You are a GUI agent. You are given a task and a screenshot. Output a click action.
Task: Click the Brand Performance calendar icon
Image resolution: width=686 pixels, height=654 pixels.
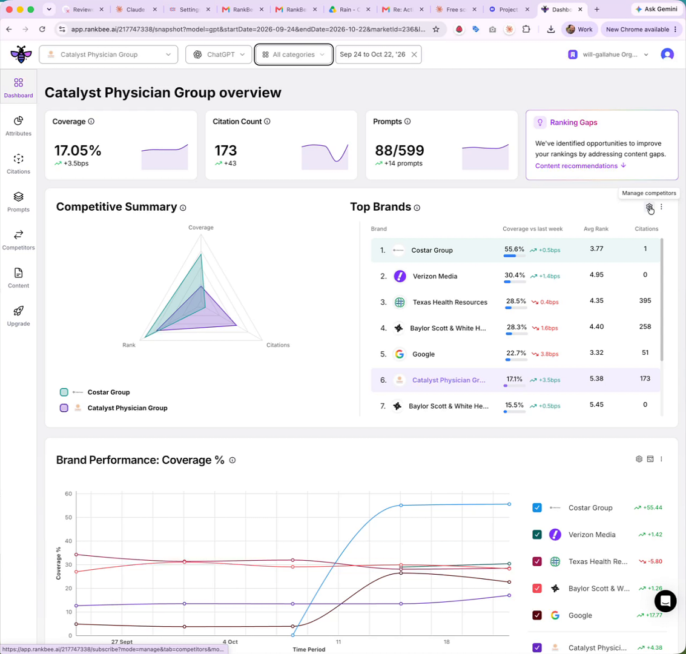650,459
